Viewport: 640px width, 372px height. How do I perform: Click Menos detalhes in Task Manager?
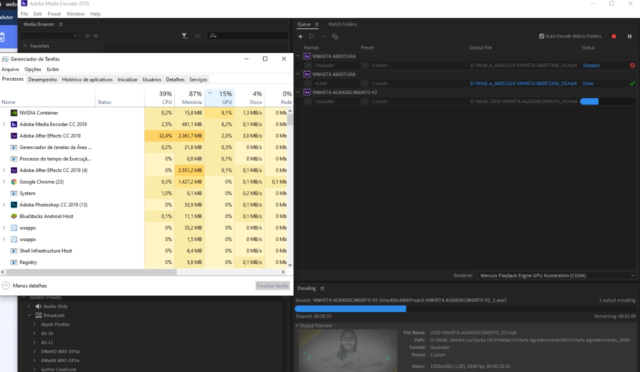(x=29, y=286)
